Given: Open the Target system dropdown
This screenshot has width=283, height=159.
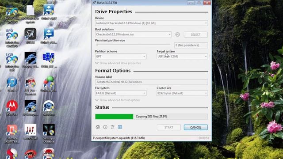Looking at the screenshot, I should click(182, 57).
